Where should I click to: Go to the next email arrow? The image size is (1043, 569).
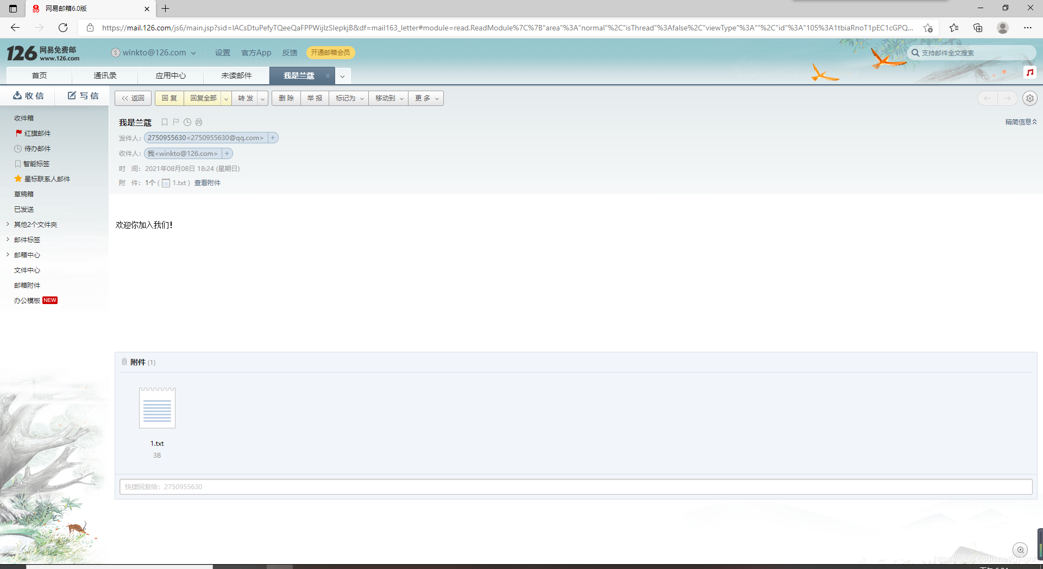(x=1008, y=98)
